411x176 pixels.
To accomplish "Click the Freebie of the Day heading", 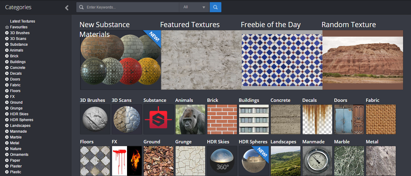I will point(271,25).
